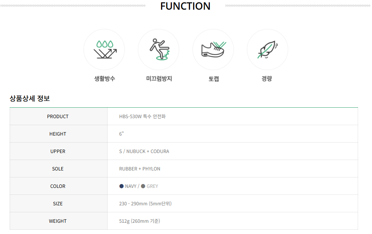Click the RUBBER + PHYLON sole value
This screenshot has width=372, height=234.
click(140, 169)
